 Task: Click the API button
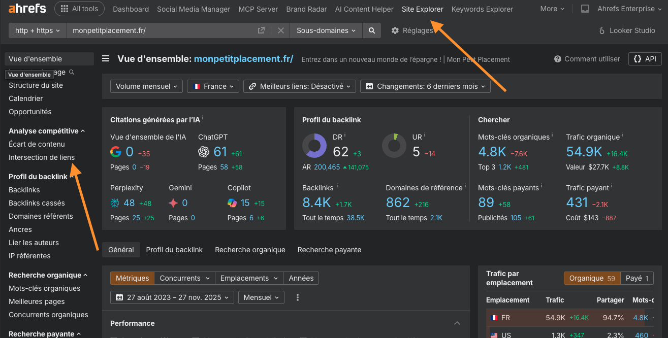pos(645,59)
